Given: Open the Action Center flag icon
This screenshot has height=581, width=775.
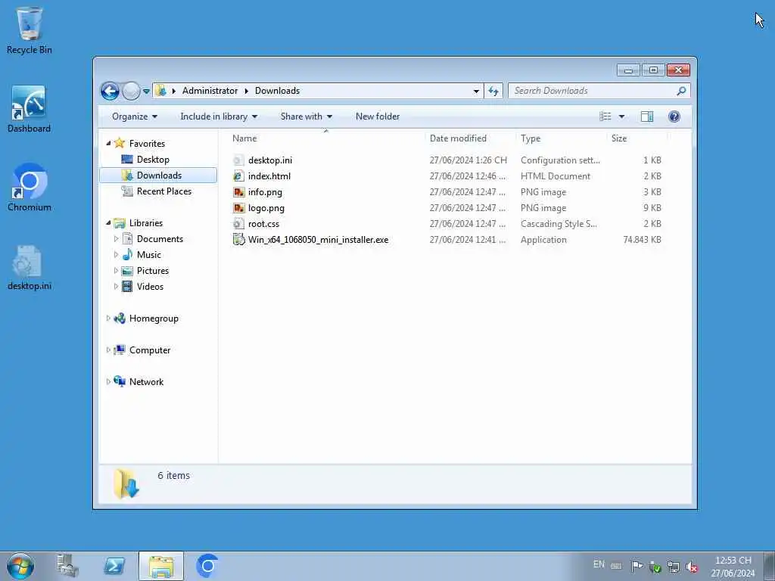Looking at the screenshot, I should point(637,566).
